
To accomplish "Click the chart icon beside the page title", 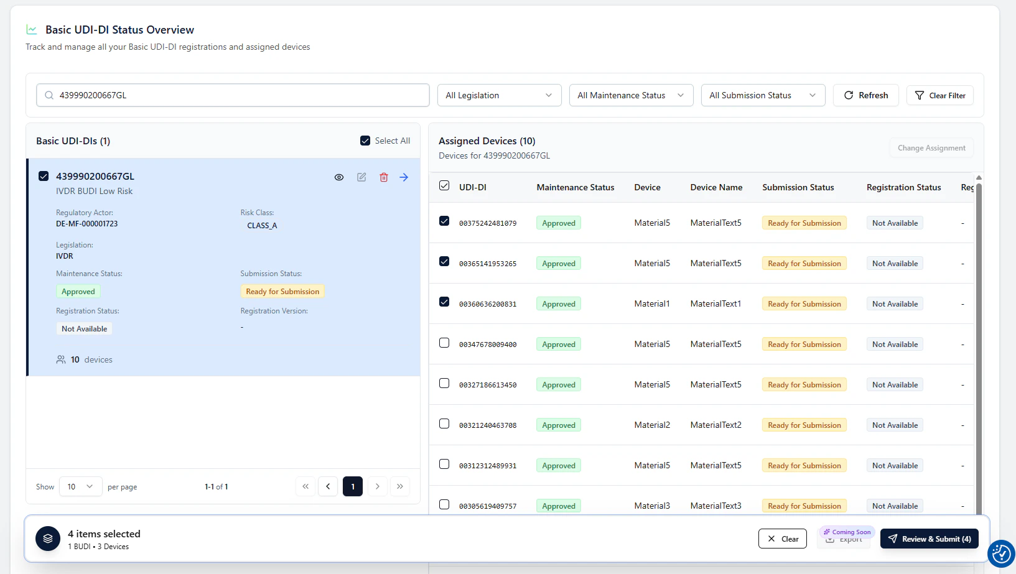I will (31, 29).
